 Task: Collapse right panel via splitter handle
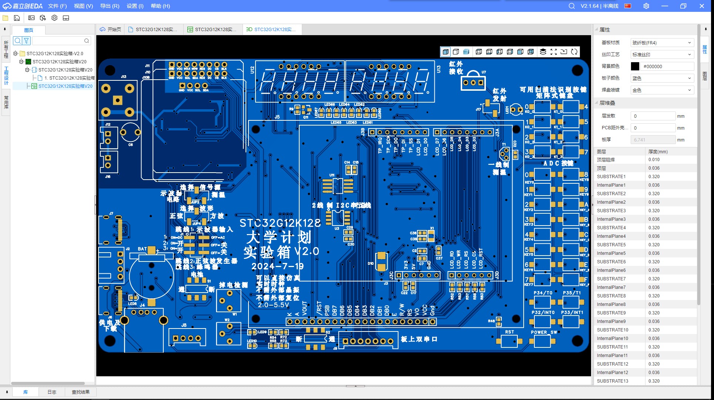point(593,205)
